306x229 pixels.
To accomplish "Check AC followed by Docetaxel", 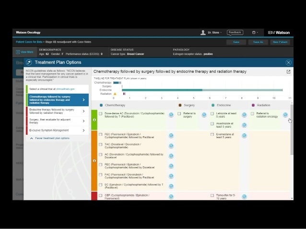I will pos(101,155).
